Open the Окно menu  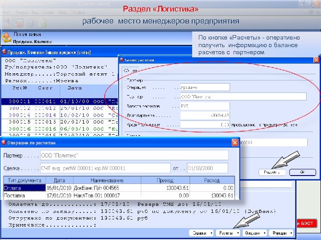62,12
